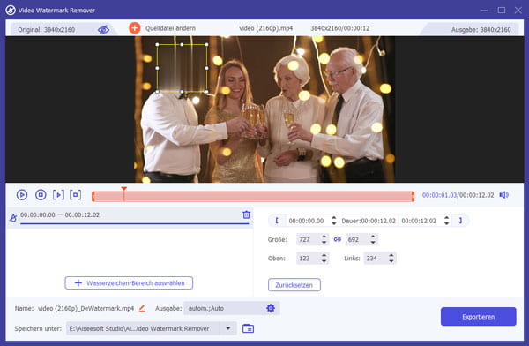Image resolution: width=529 pixels, height=346 pixels.
Task: Decrease the Größe height value
Action: coord(373,242)
